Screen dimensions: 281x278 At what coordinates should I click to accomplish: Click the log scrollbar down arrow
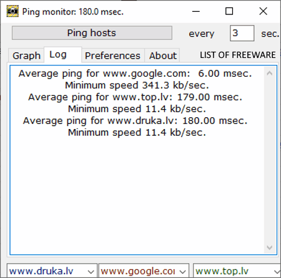click(270, 247)
